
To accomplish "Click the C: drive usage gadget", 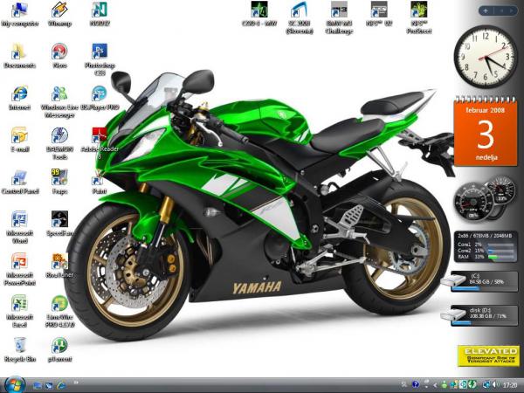I will pos(485,281).
